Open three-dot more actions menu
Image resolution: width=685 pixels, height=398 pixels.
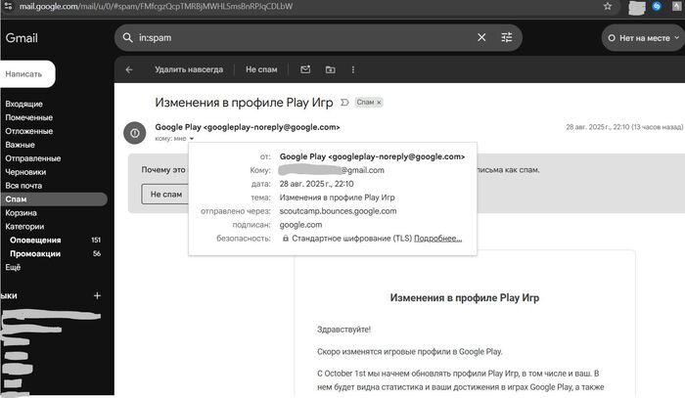point(353,69)
